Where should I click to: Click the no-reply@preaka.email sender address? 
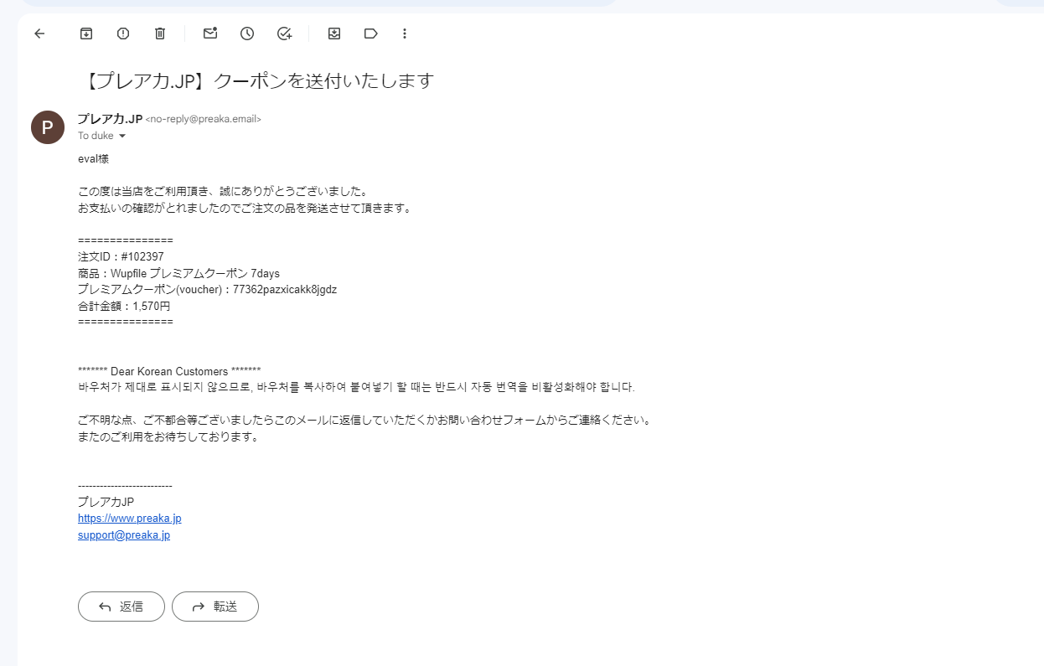(x=204, y=120)
